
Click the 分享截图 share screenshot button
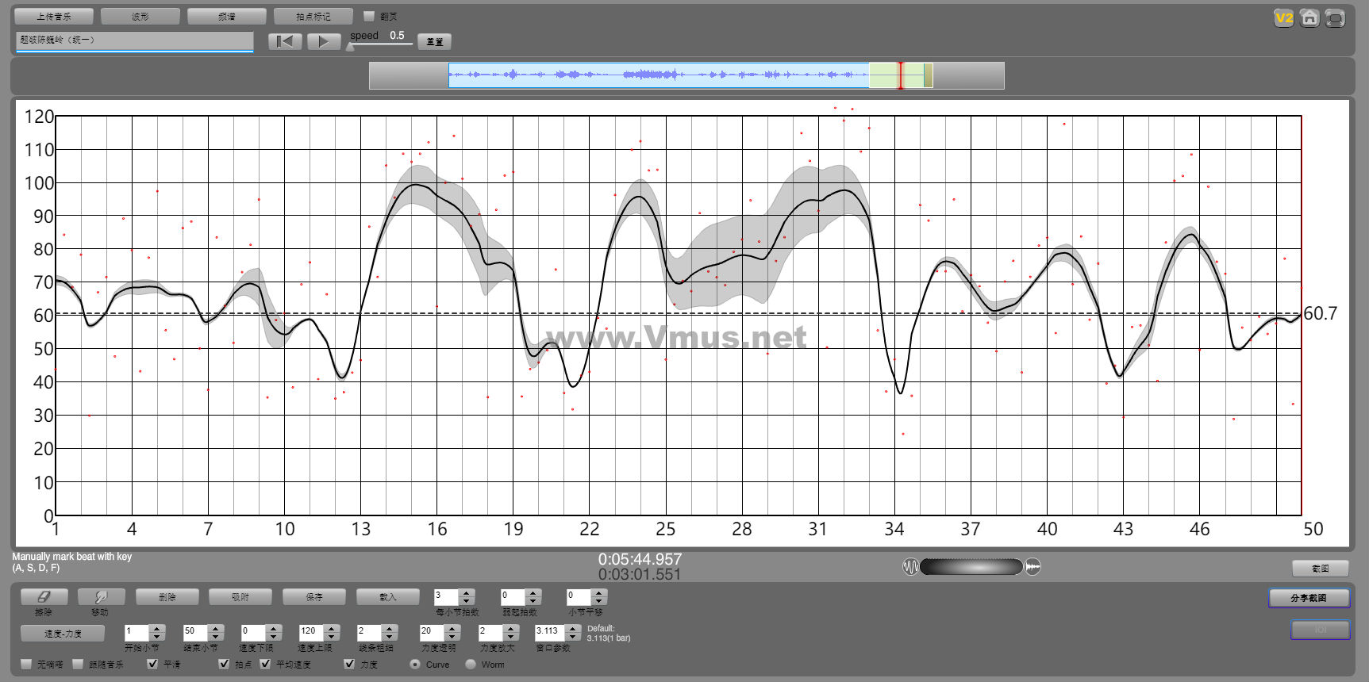1309,598
